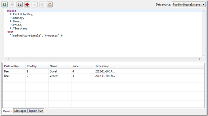The image size is (208, 116).
Task: Click the Price column header
Action: (82, 66)
